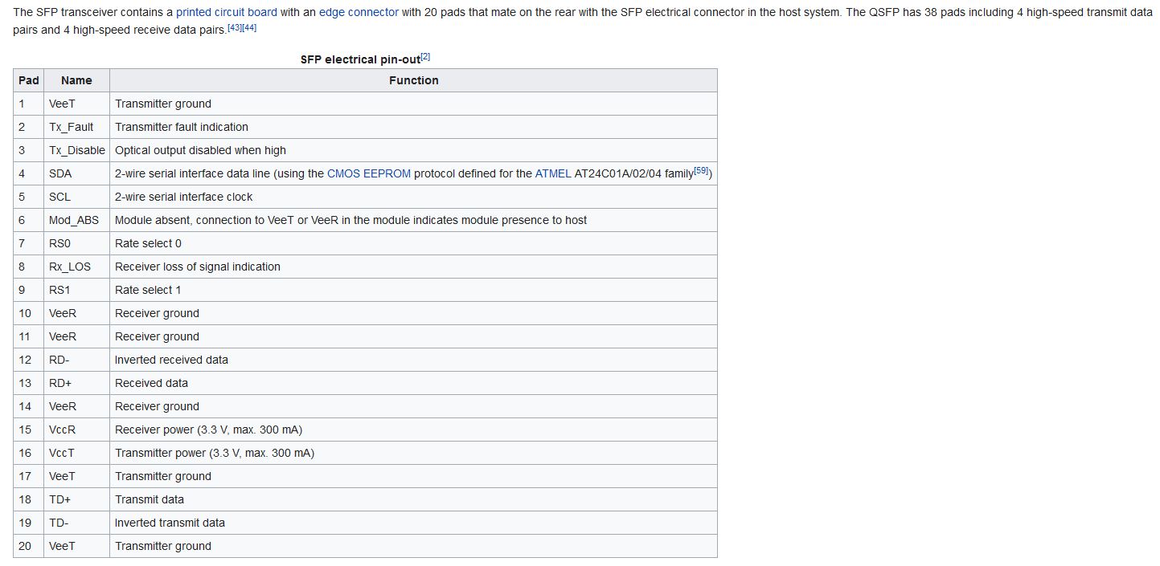The width and height of the screenshot is (1160, 566).
Task: Click the "Name" column header
Action: [76, 80]
